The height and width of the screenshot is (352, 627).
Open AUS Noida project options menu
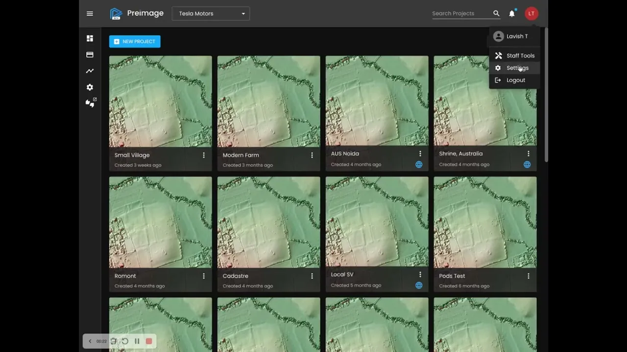point(420,154)
